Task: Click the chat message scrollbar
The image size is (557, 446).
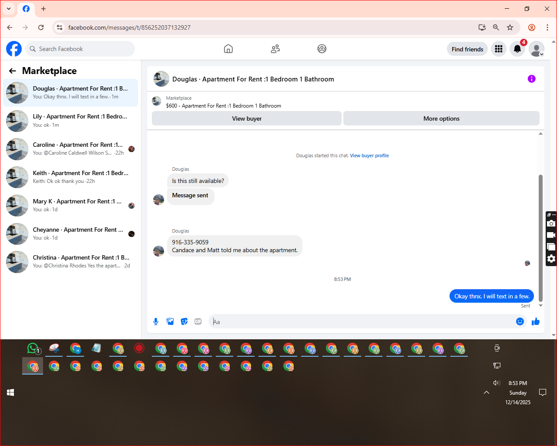Action: (540, 238)
